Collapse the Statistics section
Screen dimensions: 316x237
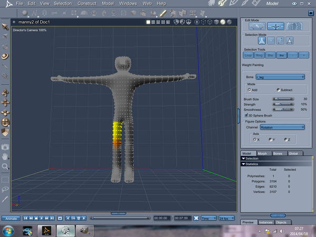[244, 165]
